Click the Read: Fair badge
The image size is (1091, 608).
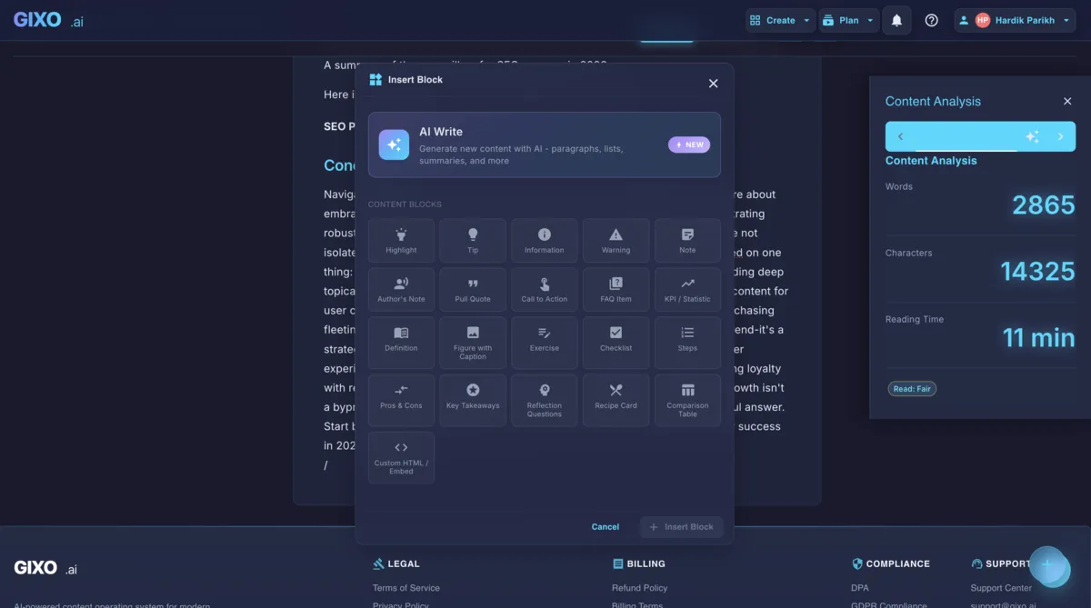(911, 388)
